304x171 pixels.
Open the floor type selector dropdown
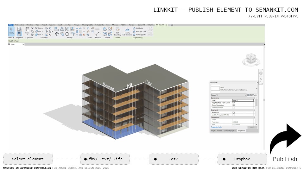(257, 89)
